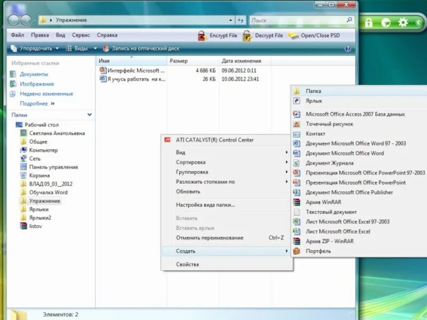Click the Контакт icon in submenu

[x=297, y=134]
